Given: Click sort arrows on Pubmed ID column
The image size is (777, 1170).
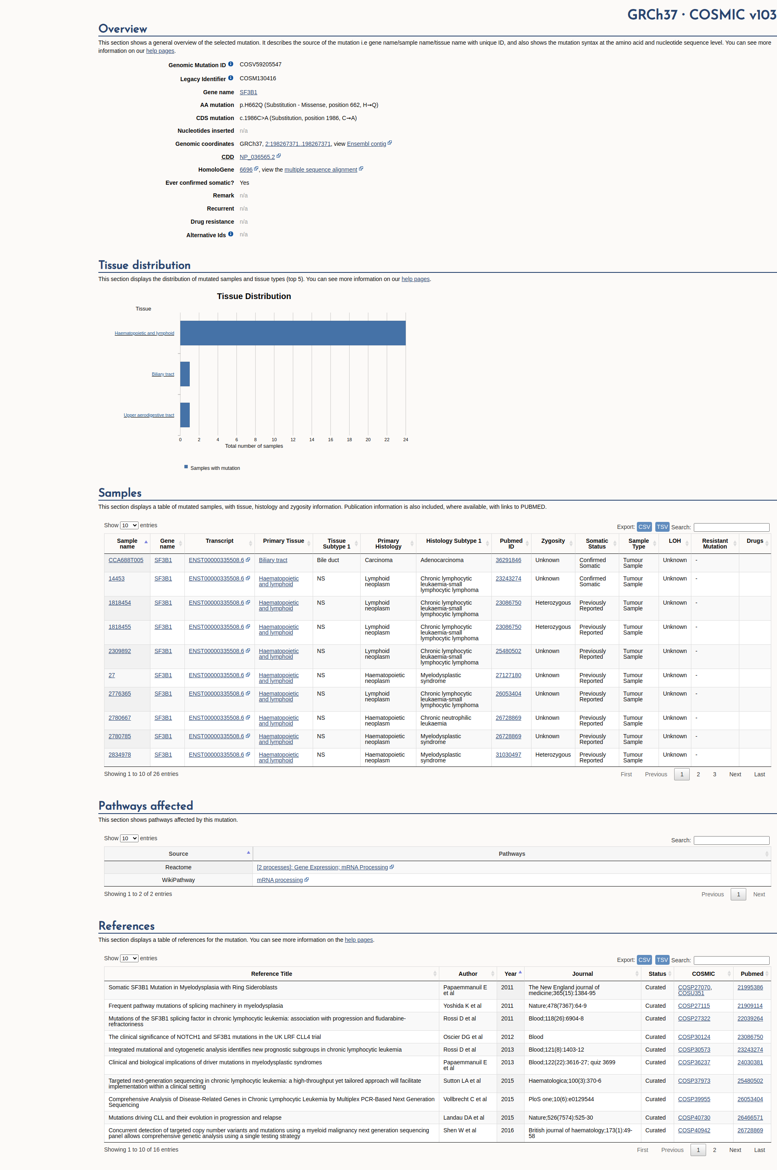Looking at the screenshot, I should 527,543.
